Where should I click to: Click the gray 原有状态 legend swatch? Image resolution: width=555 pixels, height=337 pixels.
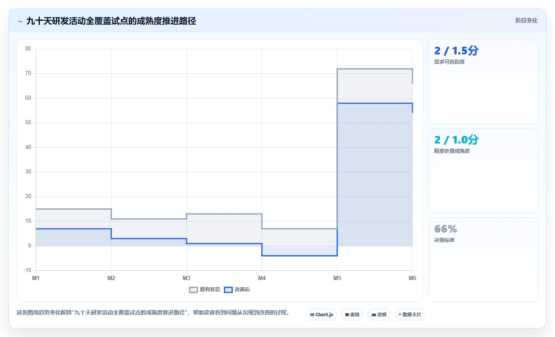tap(194, 289)
